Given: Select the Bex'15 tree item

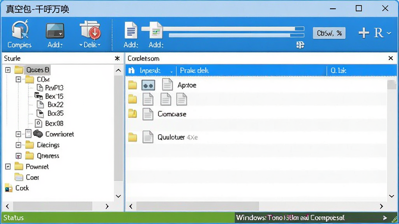Looking at the screenshot, I should [x=54, y=96].
